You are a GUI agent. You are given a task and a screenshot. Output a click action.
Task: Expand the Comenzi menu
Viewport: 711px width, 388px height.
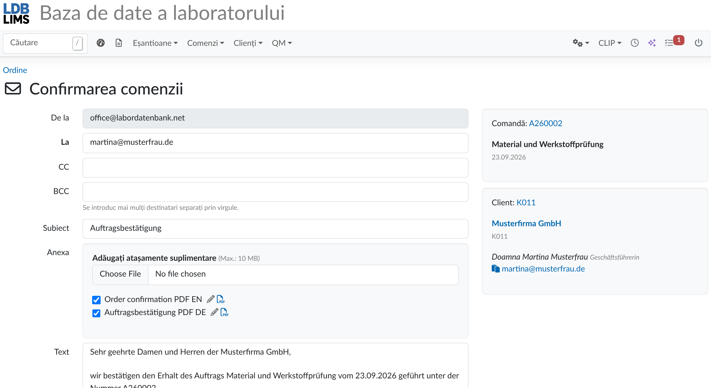(206, 43)
